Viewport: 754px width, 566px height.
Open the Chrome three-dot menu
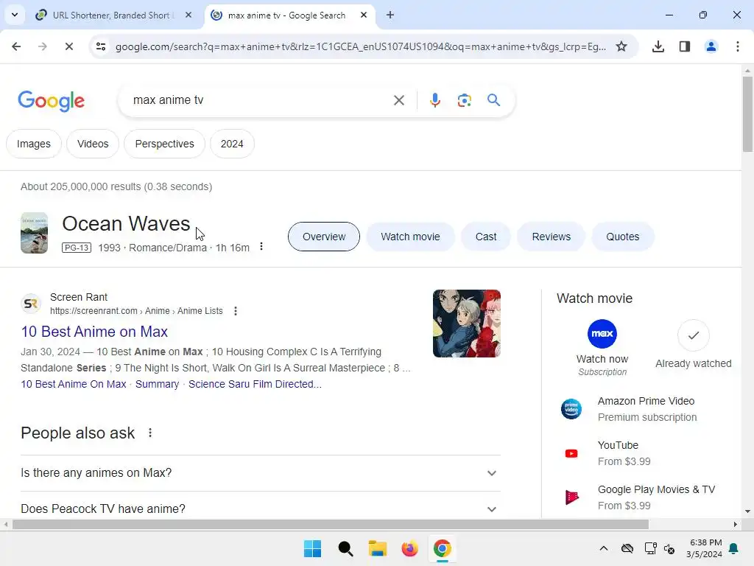click(x=737, y=46)
